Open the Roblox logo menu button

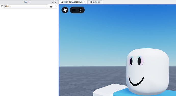(x=65, y=10)
